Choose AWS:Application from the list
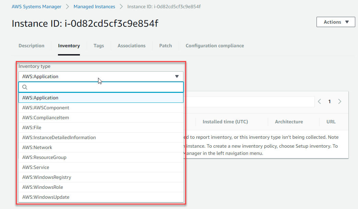Screen dimensions: 358x209 point(101,98)
